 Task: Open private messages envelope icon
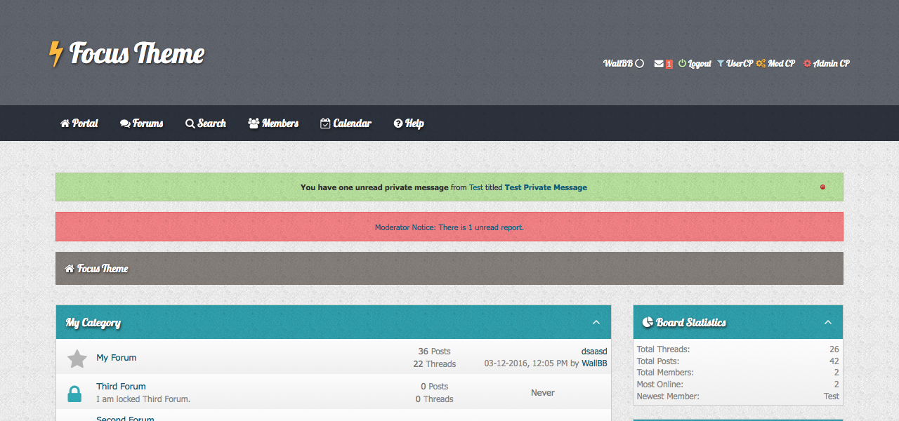pos(659,64)
